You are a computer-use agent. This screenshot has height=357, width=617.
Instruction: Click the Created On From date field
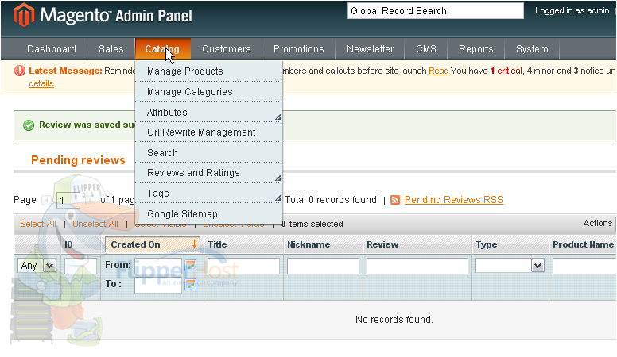point(158,266)
